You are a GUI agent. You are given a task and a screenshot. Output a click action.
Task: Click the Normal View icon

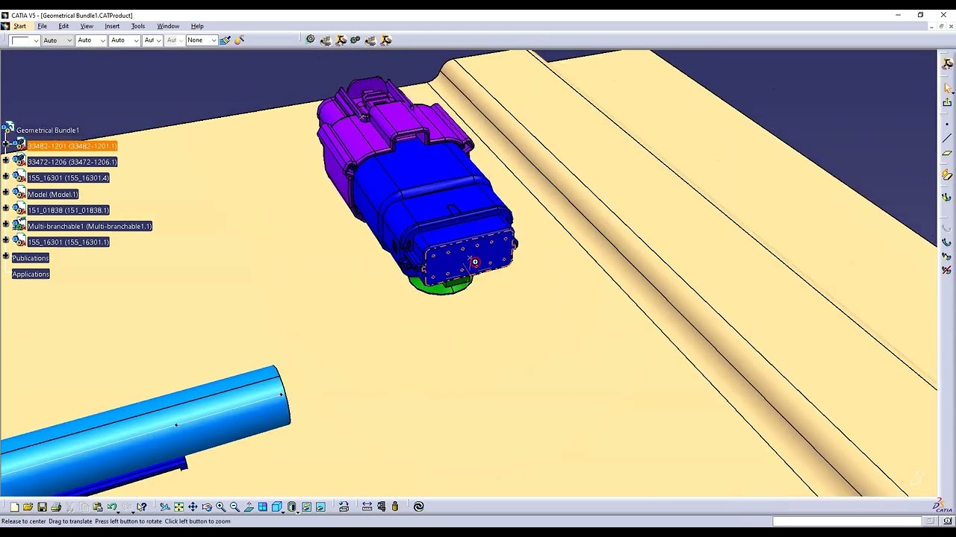(249, 507)
